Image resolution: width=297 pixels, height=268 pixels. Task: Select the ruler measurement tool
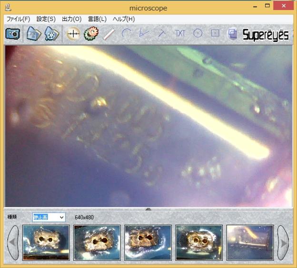109,34
